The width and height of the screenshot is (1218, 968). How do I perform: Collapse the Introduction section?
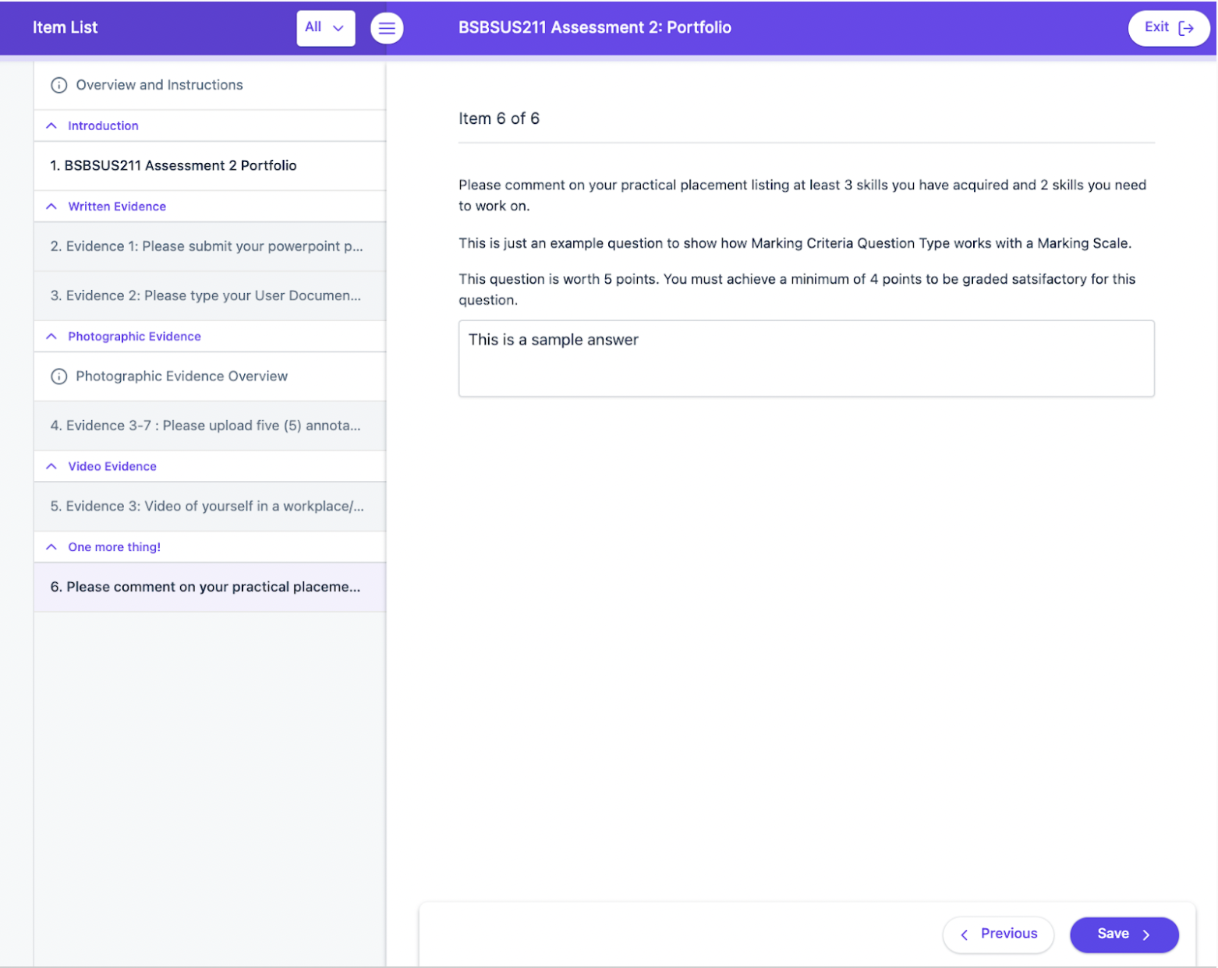[x=51, y=125]
